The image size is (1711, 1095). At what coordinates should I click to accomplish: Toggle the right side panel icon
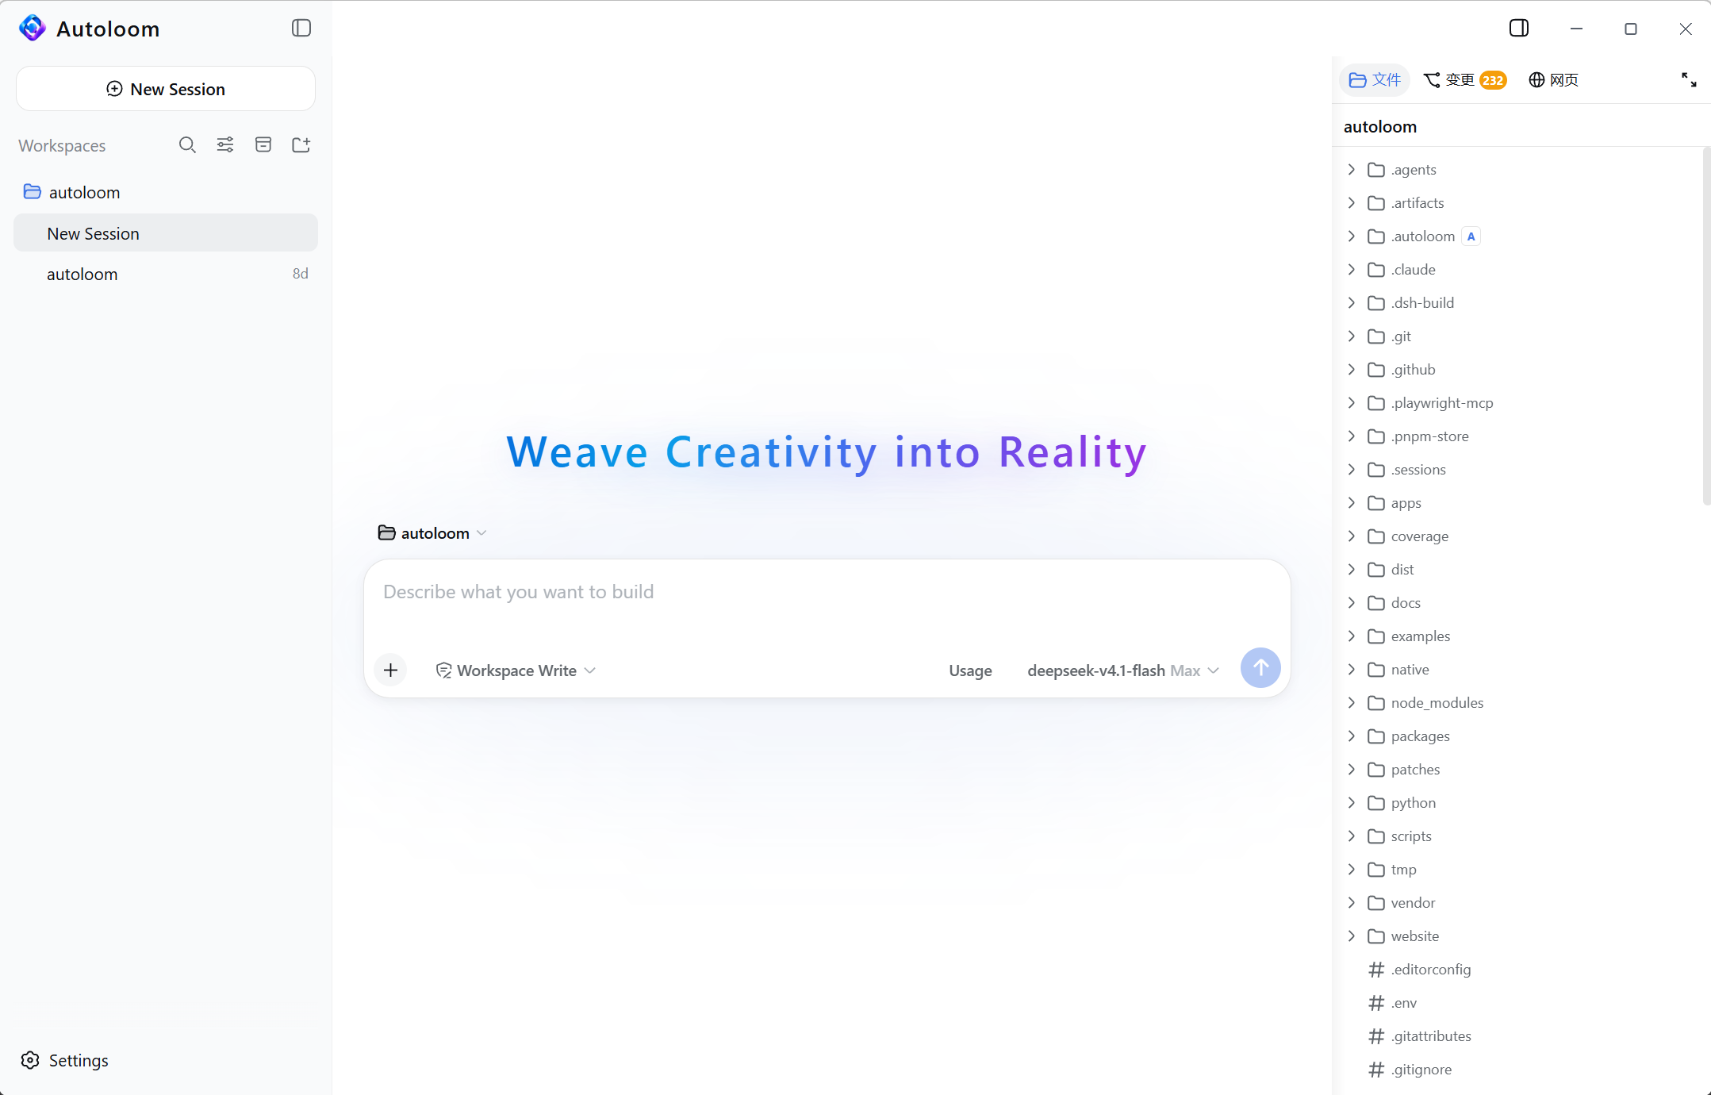pyautogui.click(x=1519, y=29)
